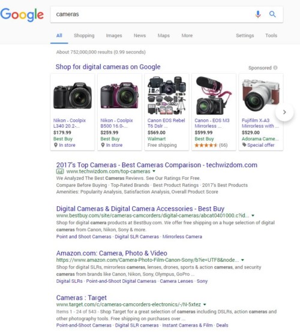Image resolution: width=300 pixels, height=332 pixels.
Task: Click the Canon - EOS M3 Mirrorless link
Action: coord(212,123)
